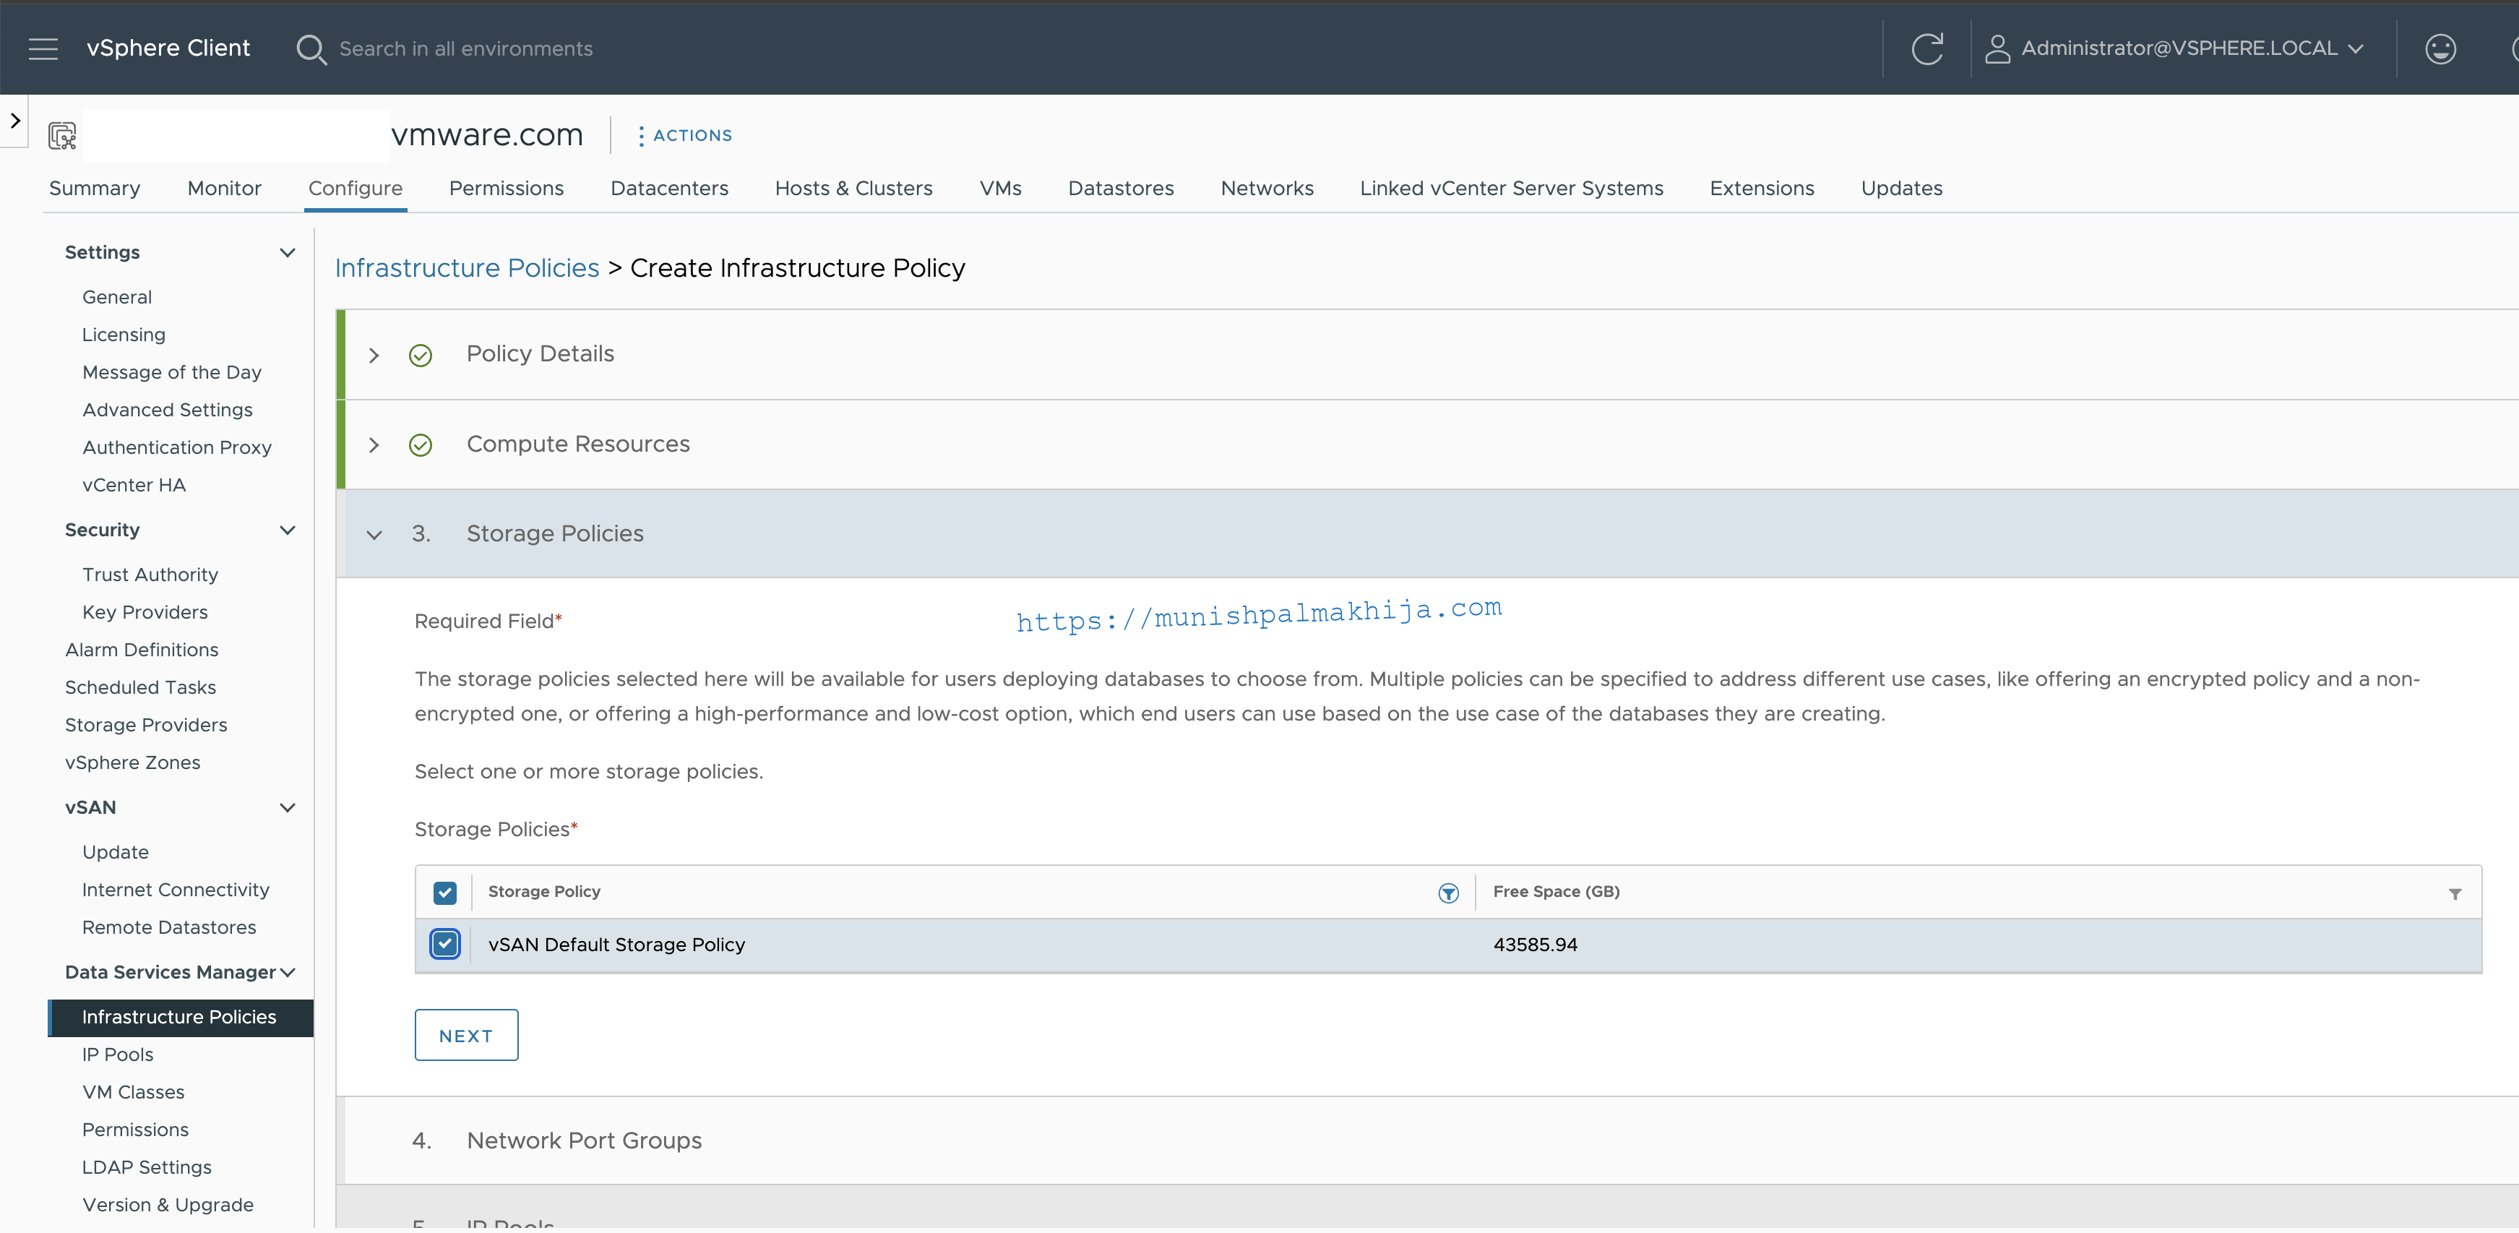Click the Compute Resources green checkmark icon

[x=421, y=445]
